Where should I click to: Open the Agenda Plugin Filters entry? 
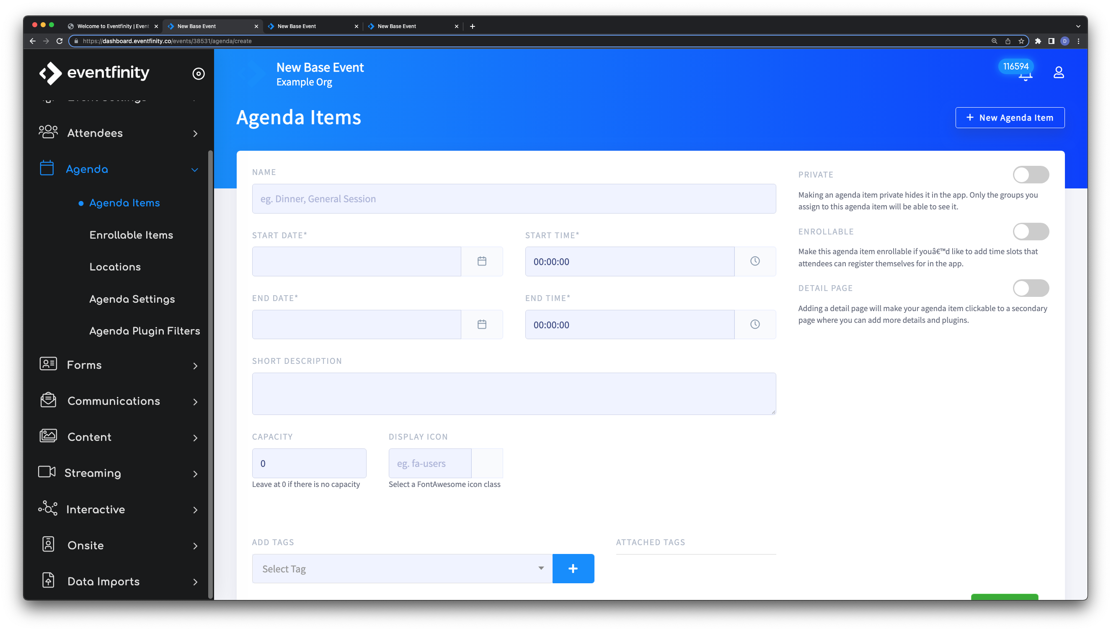coord(145,331)
